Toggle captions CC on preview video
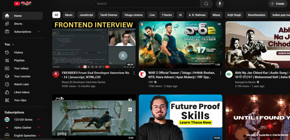The image size is (290, 140). tap(130, 110)
